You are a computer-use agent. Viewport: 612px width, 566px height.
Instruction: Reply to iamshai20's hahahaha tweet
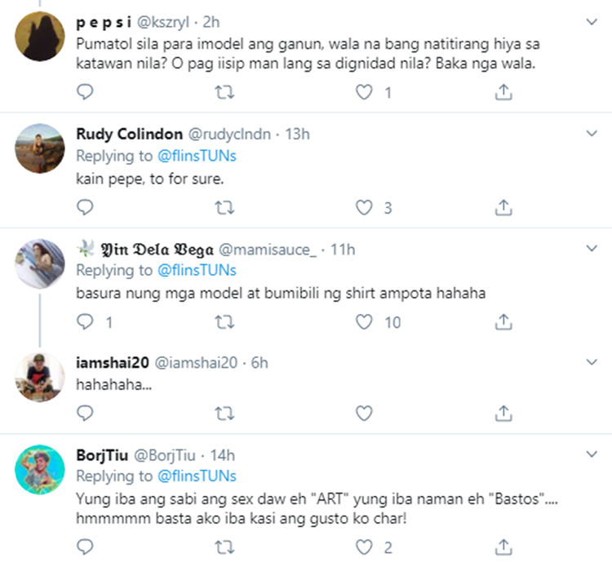(85, 413)
